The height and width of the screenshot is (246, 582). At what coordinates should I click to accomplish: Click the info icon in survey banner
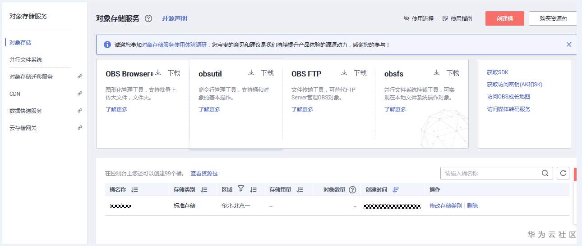[x=107, y=45]
